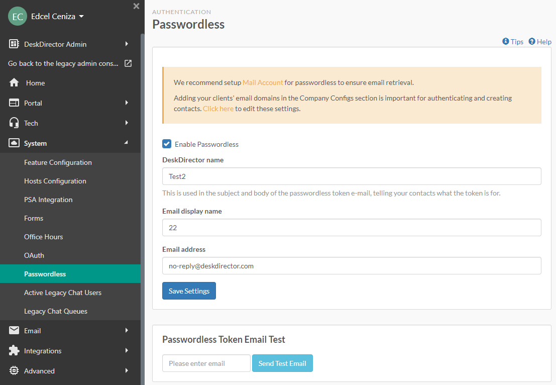
Task: Click the DeskDirector Admin building icon
Action: (x=14, y=44)
